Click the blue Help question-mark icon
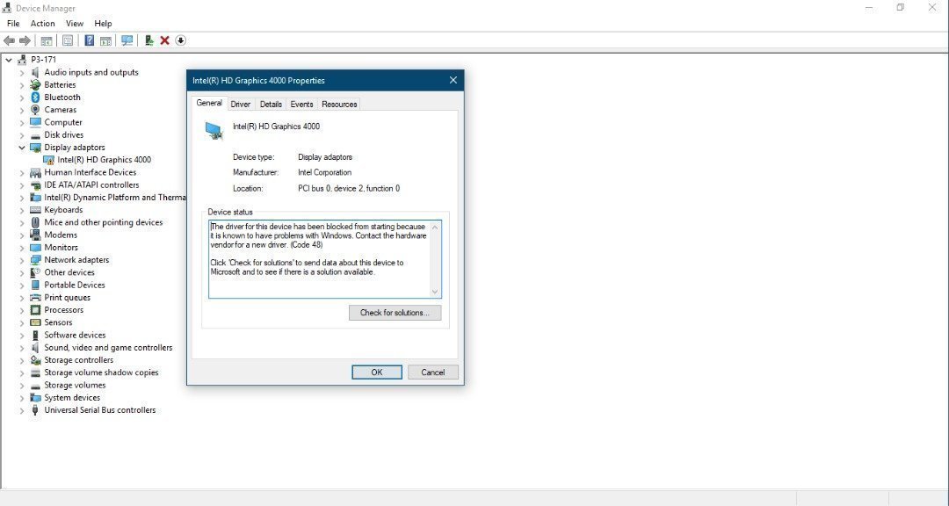The width and height of the screenshot is (949, 506). point(89,40)
